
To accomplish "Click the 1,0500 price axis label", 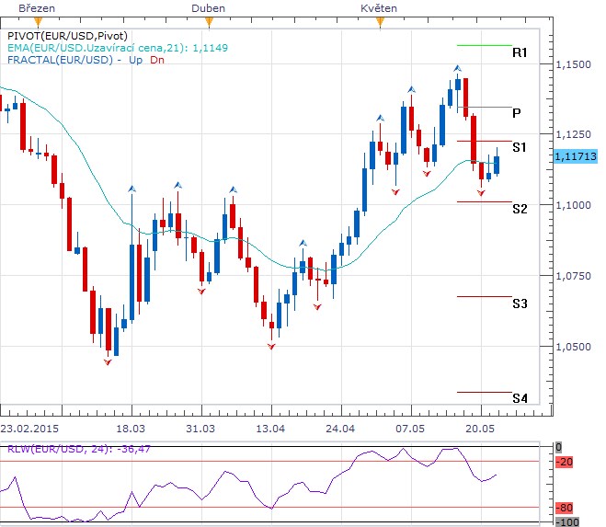I will coord(573,347).
